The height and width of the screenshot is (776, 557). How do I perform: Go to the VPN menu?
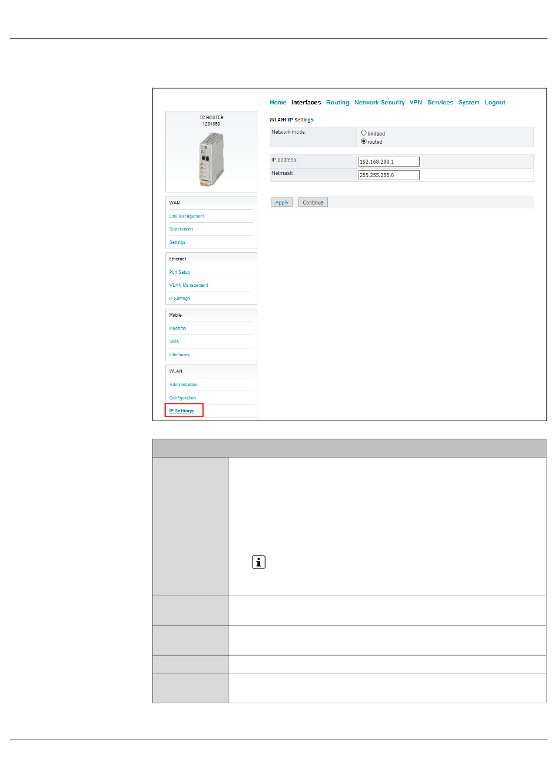tap(416, 103)
